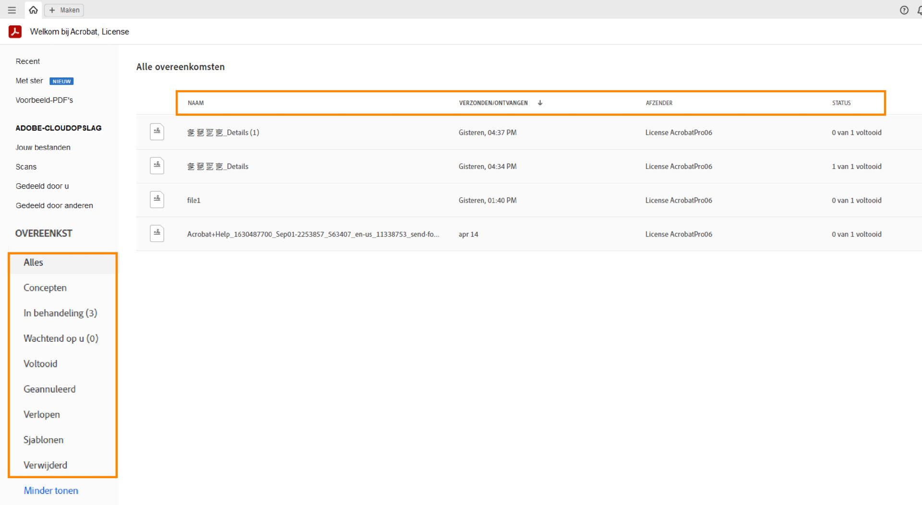The width and height of the screenshot is (922, 505).
Task: Click the status of the apr 14 agreement
Action: tap(857, 234)
